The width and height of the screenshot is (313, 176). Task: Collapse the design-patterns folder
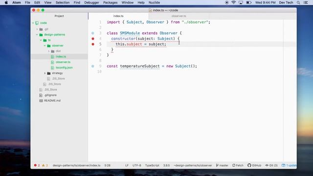pos(37,35)
